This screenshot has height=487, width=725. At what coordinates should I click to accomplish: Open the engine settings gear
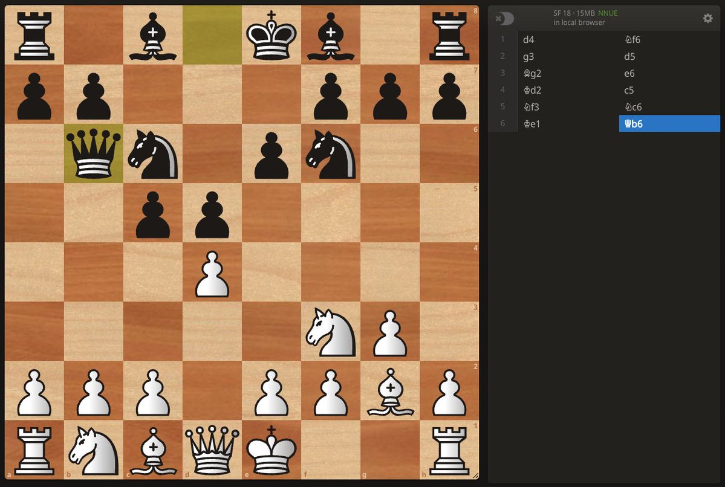[x=707, y=18]
